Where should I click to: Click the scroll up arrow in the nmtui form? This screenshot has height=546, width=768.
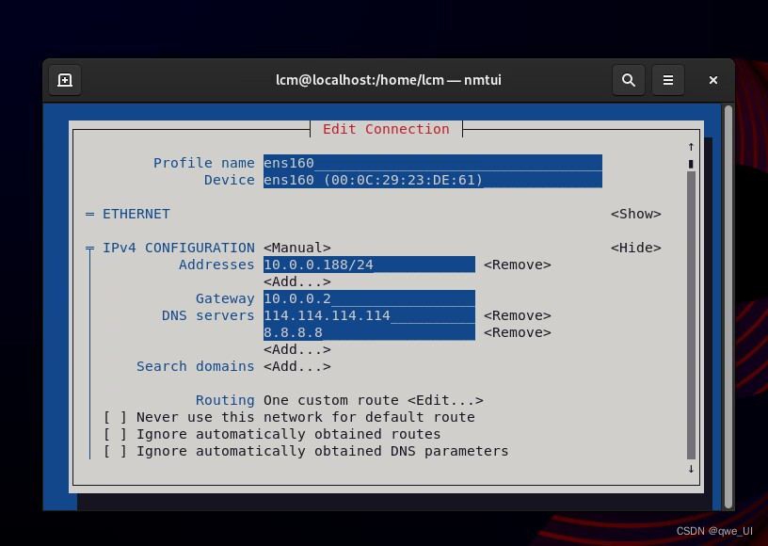pos(691,147)
